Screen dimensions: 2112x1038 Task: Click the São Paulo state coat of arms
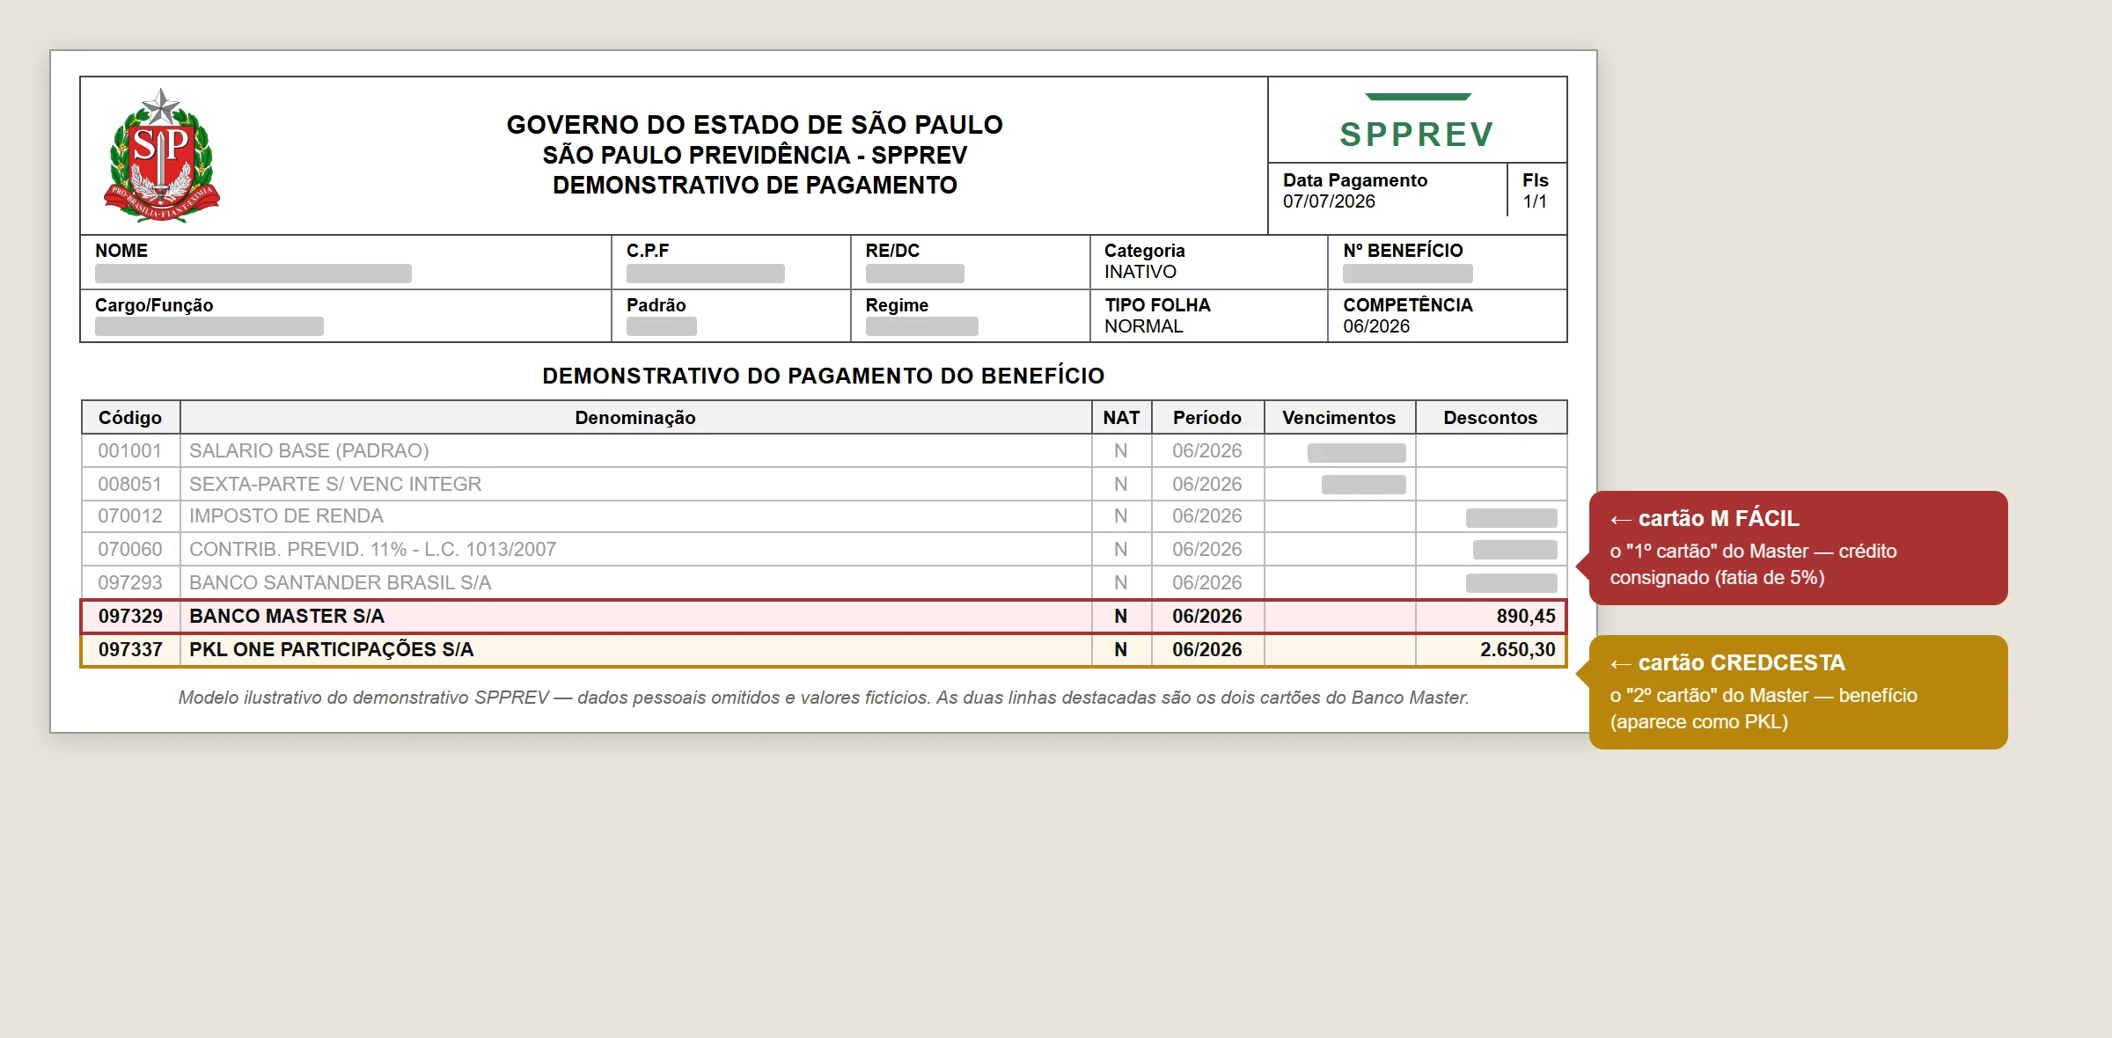(162, 155)
